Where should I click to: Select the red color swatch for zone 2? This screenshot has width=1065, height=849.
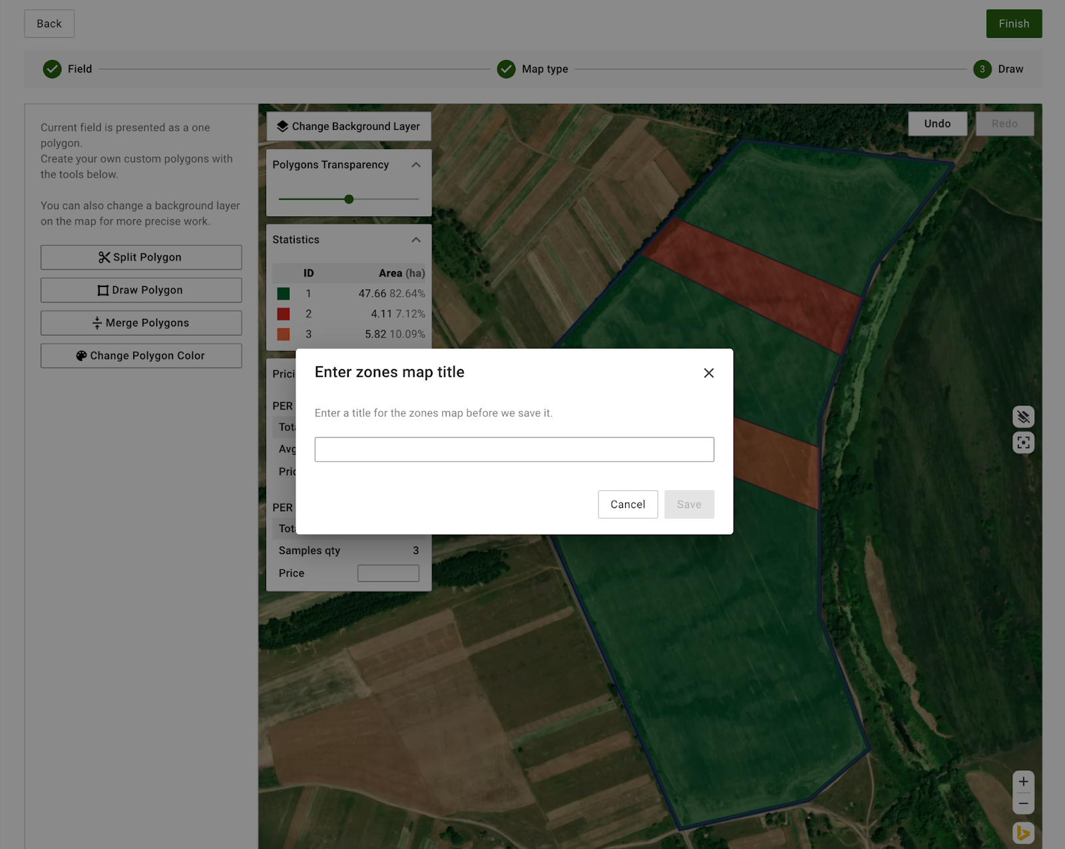(284, 314)
